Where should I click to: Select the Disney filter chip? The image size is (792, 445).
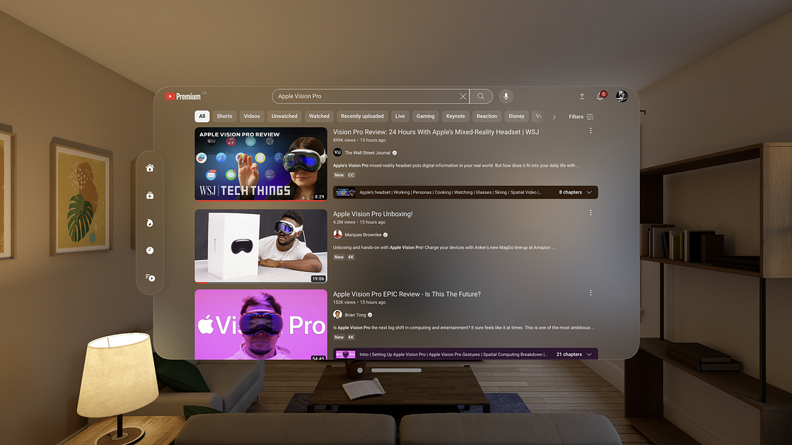(x=516, y=116)
